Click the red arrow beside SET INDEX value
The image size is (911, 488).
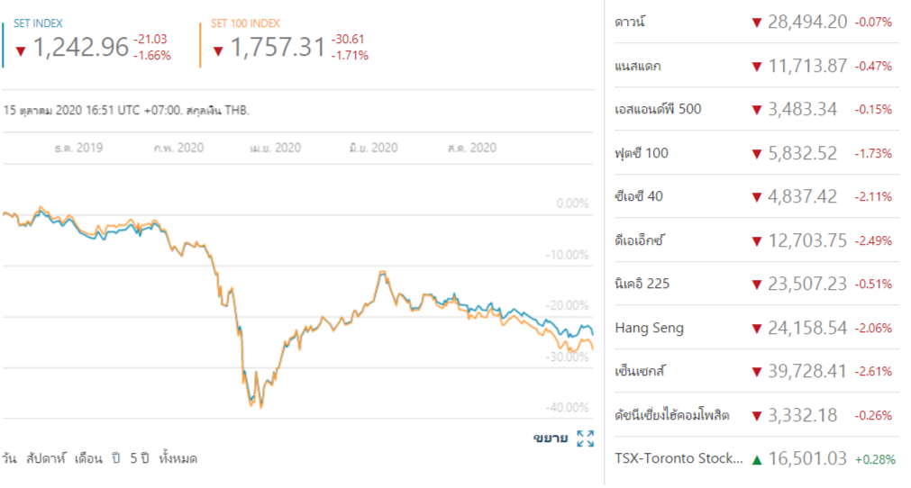[x=21, y=51]
